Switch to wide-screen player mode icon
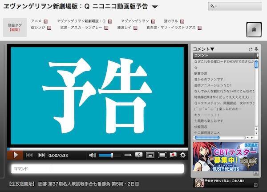The width and height of the screenshot is (267, 192). 150,155
